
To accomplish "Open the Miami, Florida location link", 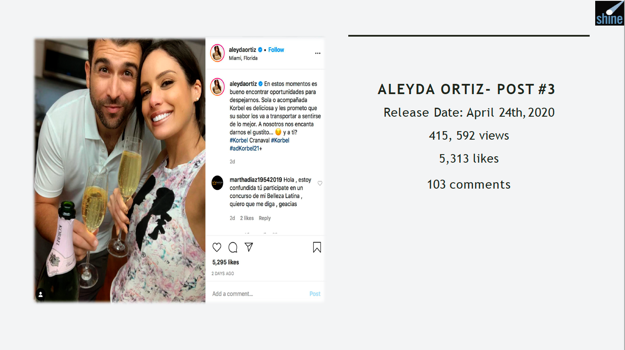I will pyautogui.click(x=243, y=58).
